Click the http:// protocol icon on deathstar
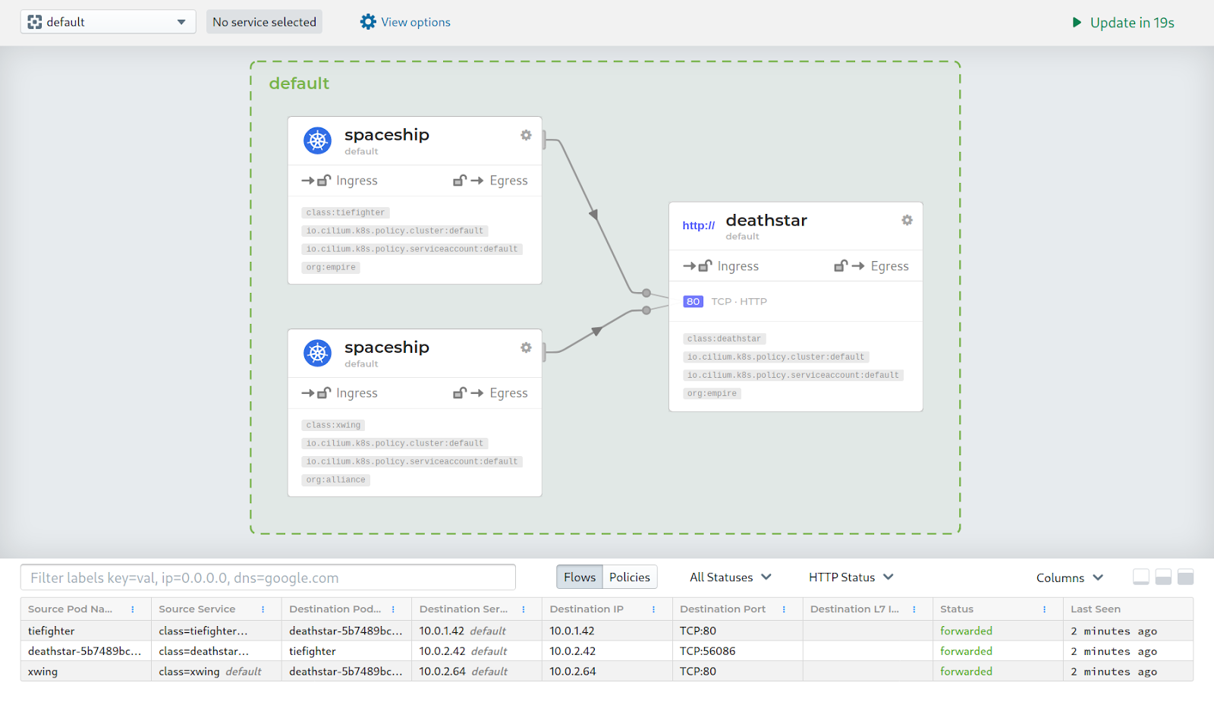The width and height of the screenshot is (1214, 711). (698, 225)
